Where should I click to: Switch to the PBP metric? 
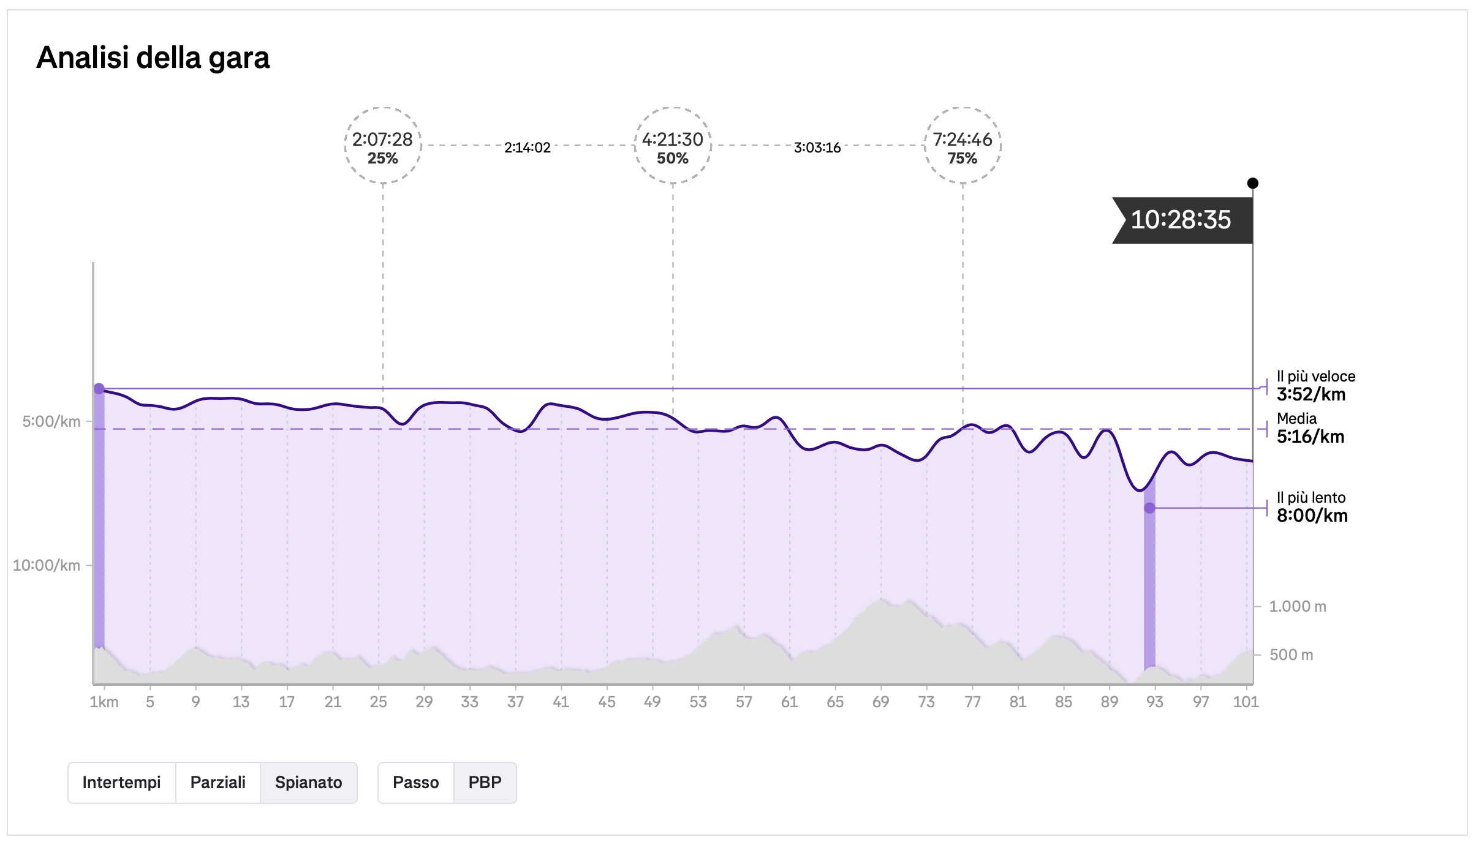coord(485,783)
